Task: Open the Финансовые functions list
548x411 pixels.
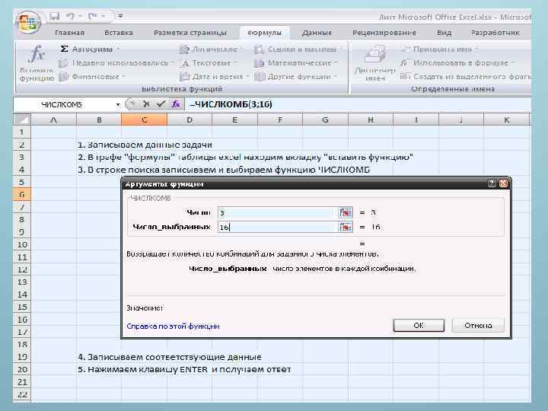Action: pos(92,77)
